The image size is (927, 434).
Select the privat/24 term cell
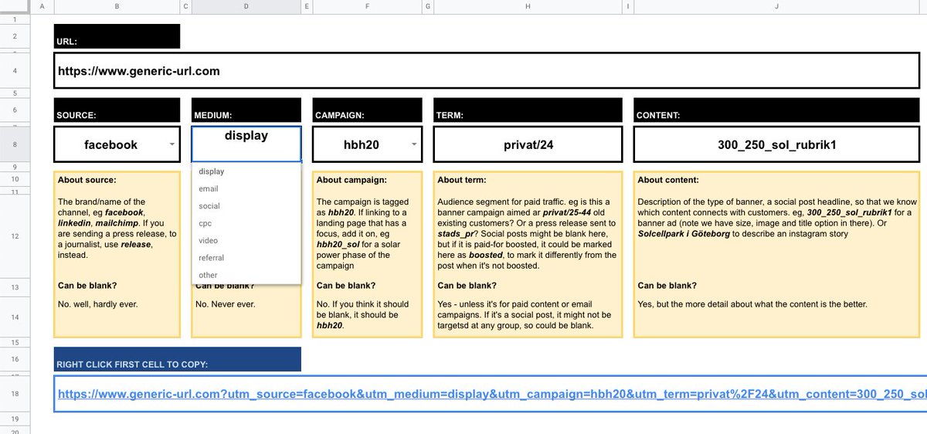click(x=528, y=144)
